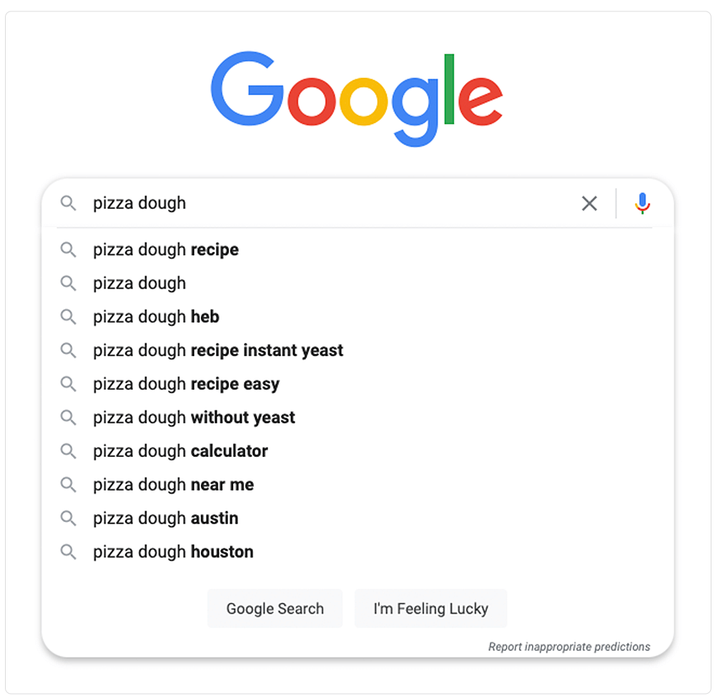
Task: Click the search icon beside 'pizza dough recipe'
Action: pos(69,250)
